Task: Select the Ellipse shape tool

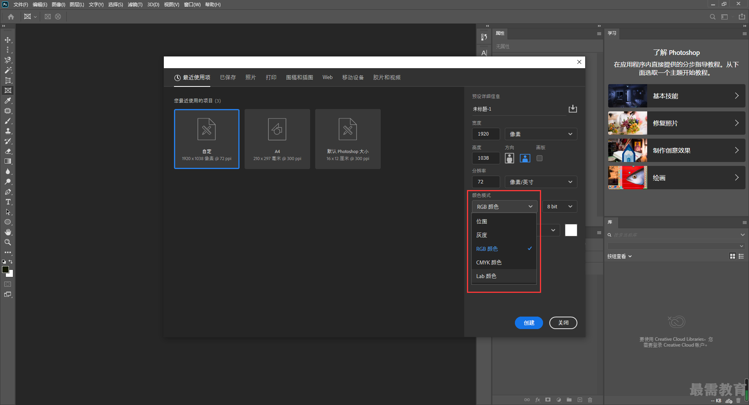Action: pos(8,222)
